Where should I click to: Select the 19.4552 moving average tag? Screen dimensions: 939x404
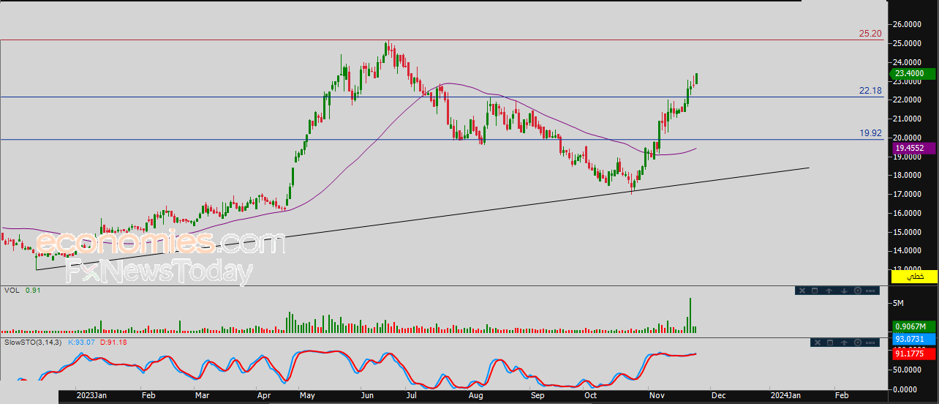[914, 147]
